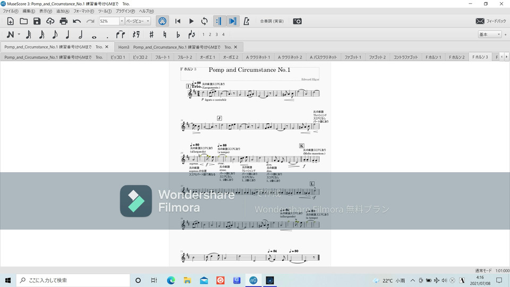Select voice 4

pyautogui.click(x=223, y=35)
